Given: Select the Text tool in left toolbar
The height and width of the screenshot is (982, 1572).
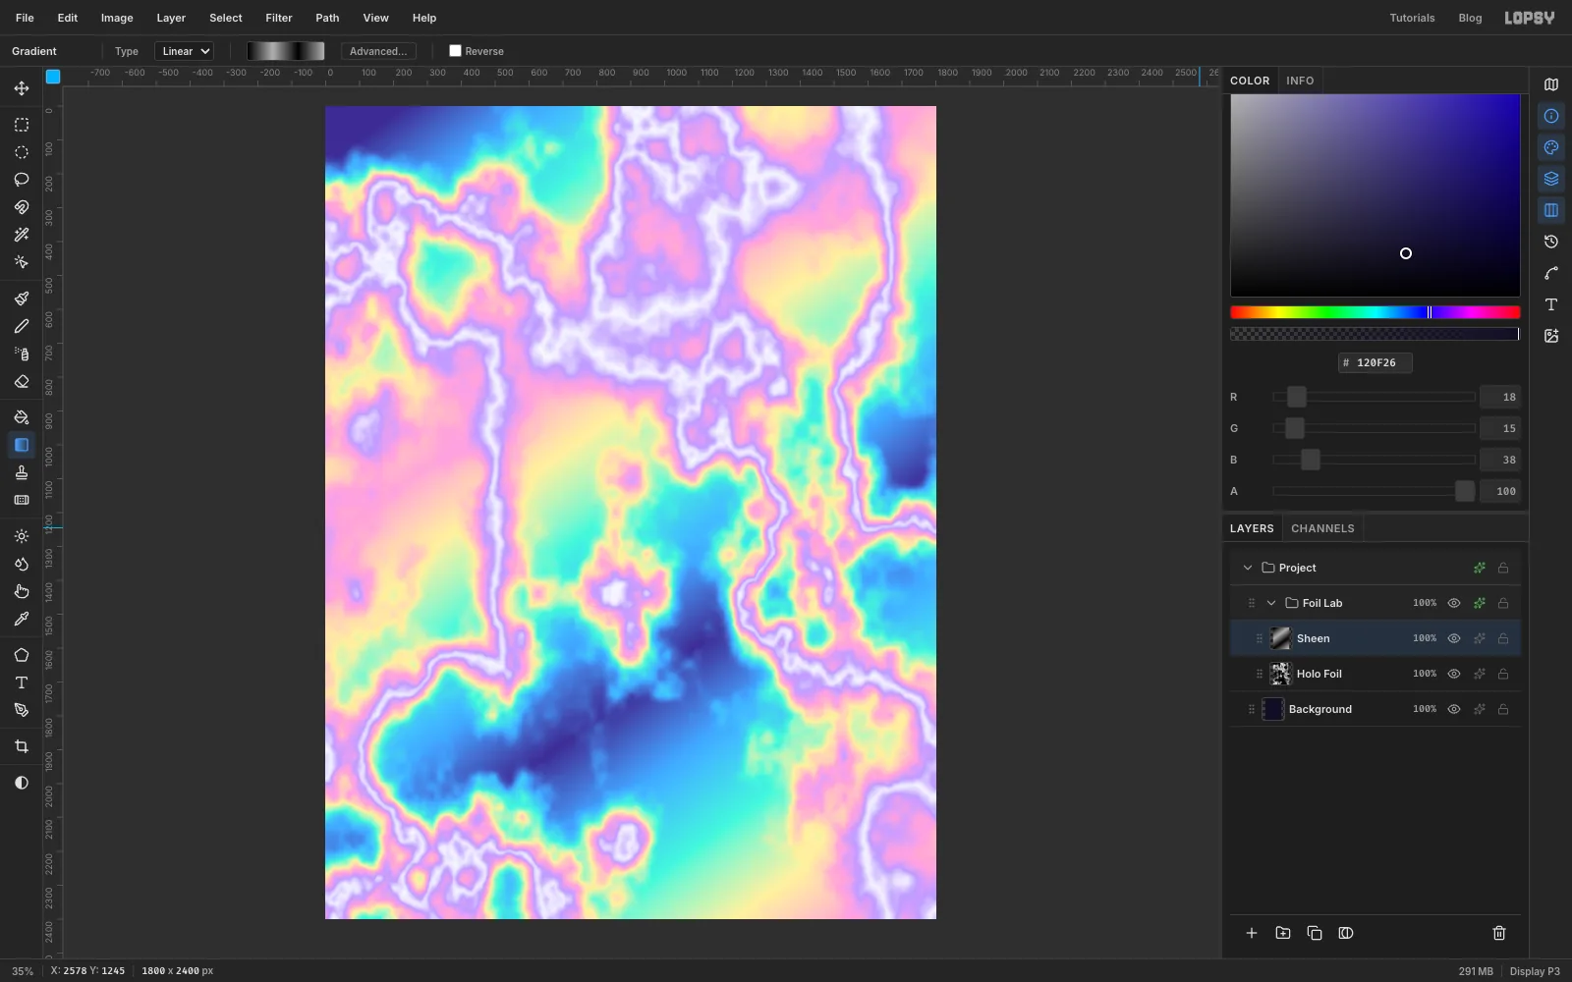Looking at the screenshot, I should coord(22,682).
